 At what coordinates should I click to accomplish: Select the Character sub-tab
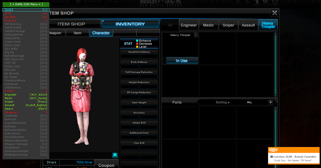101,33
